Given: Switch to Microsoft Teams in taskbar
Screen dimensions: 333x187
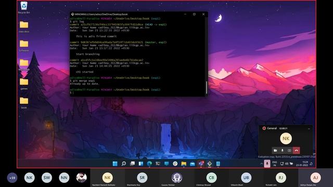Looking at the screenshot, I should click(x=201, y=164).
